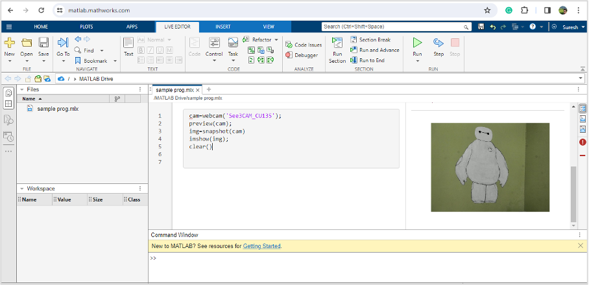Open the Files panel icon in left sidebar
Image resolution: width=589 pixels, height=285 pixels.
tap(9, 93)
